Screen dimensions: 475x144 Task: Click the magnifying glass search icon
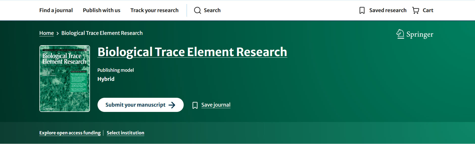click(197, 10)
